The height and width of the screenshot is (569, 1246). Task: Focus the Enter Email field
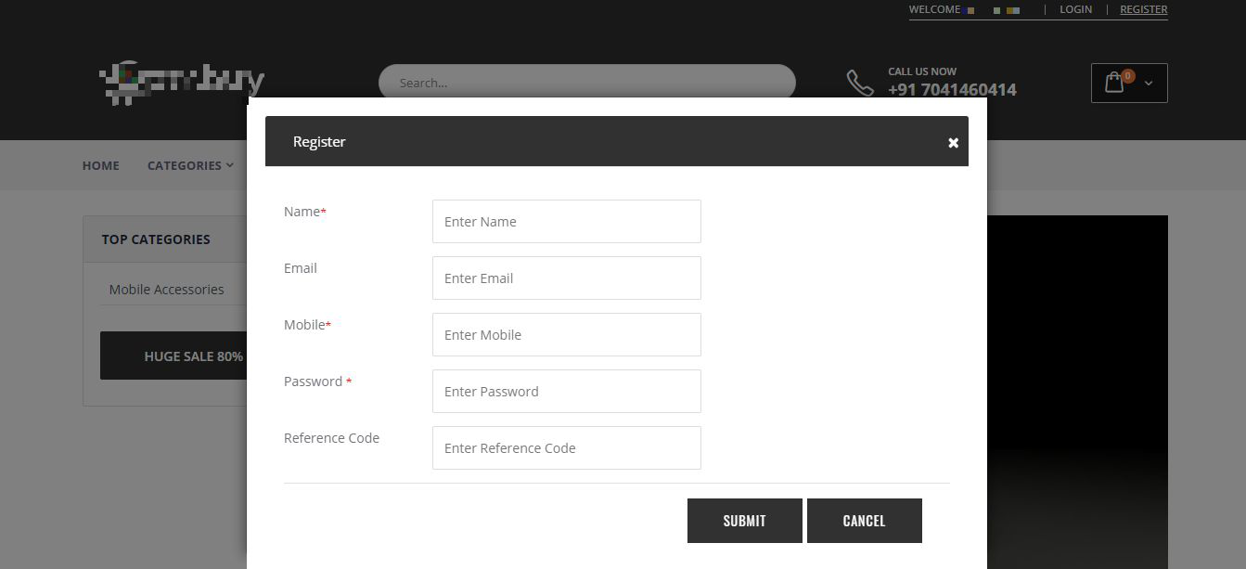click(567, 278)
